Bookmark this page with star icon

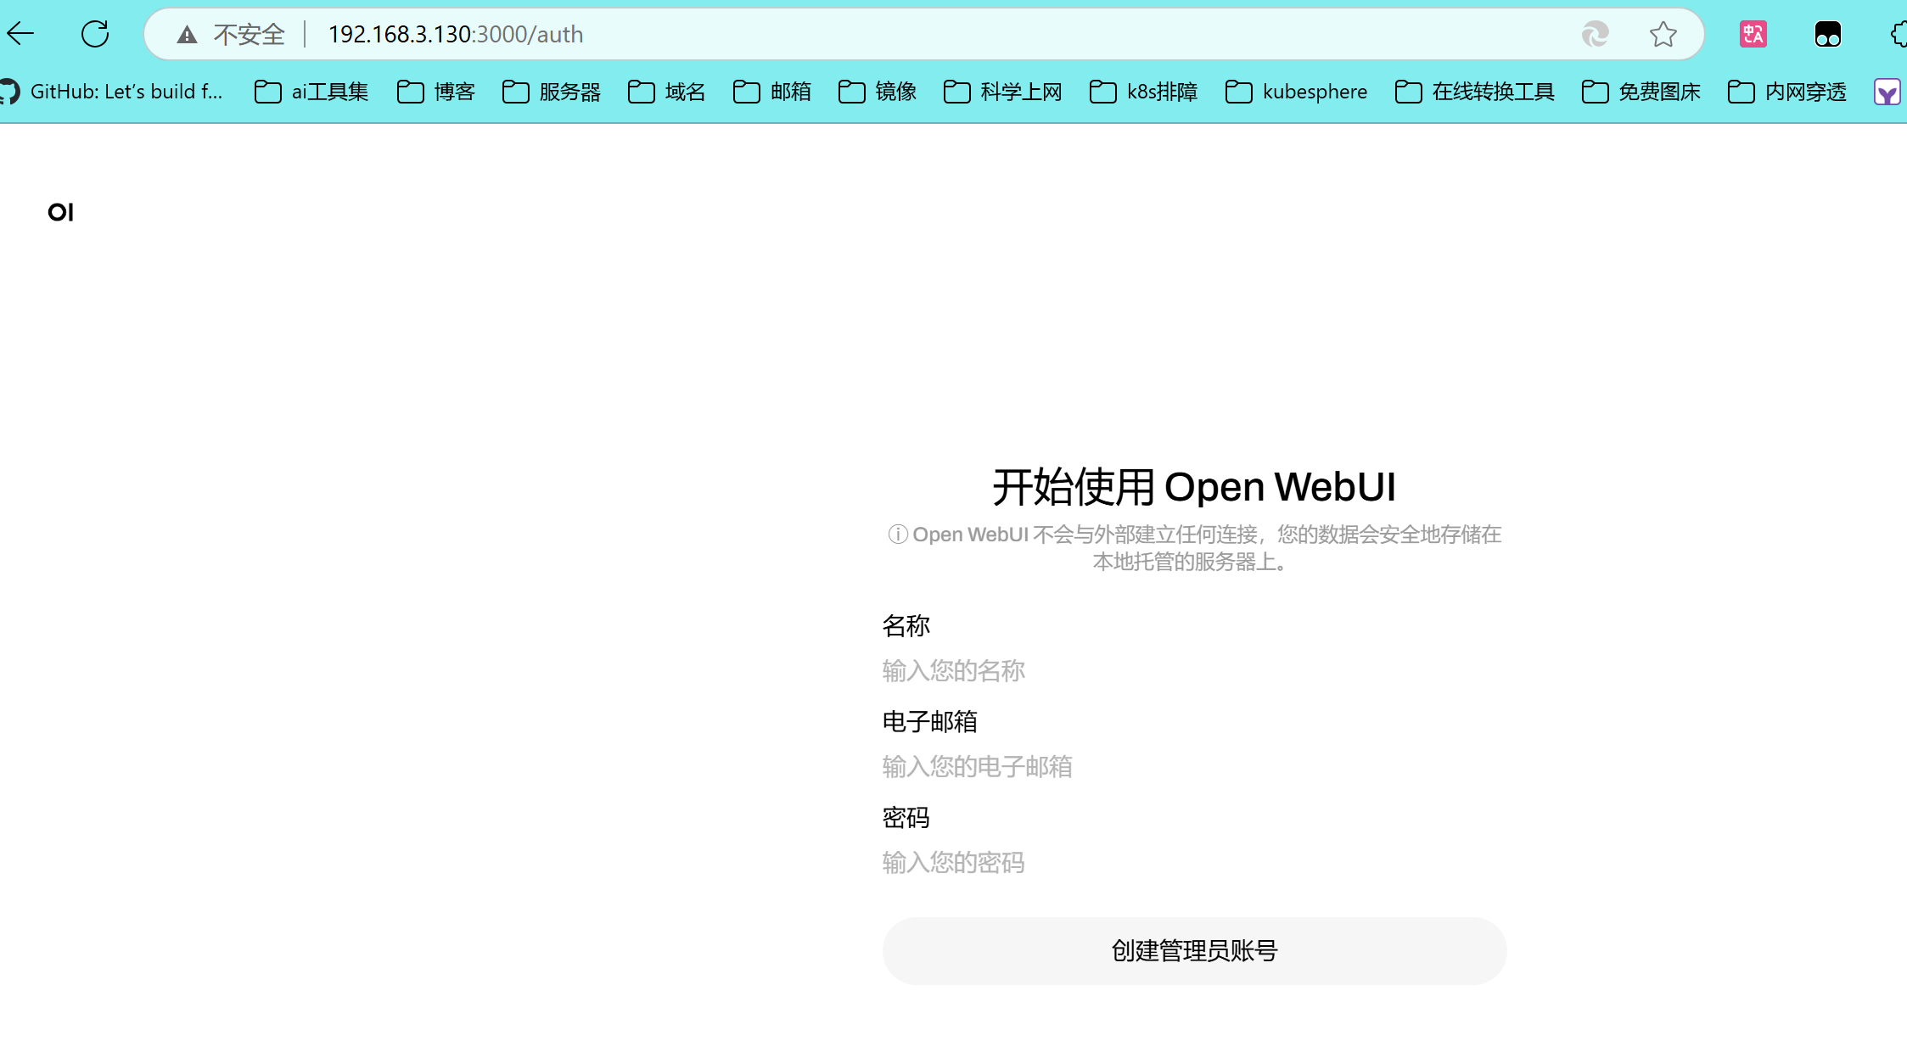(x=1663, y=34)
